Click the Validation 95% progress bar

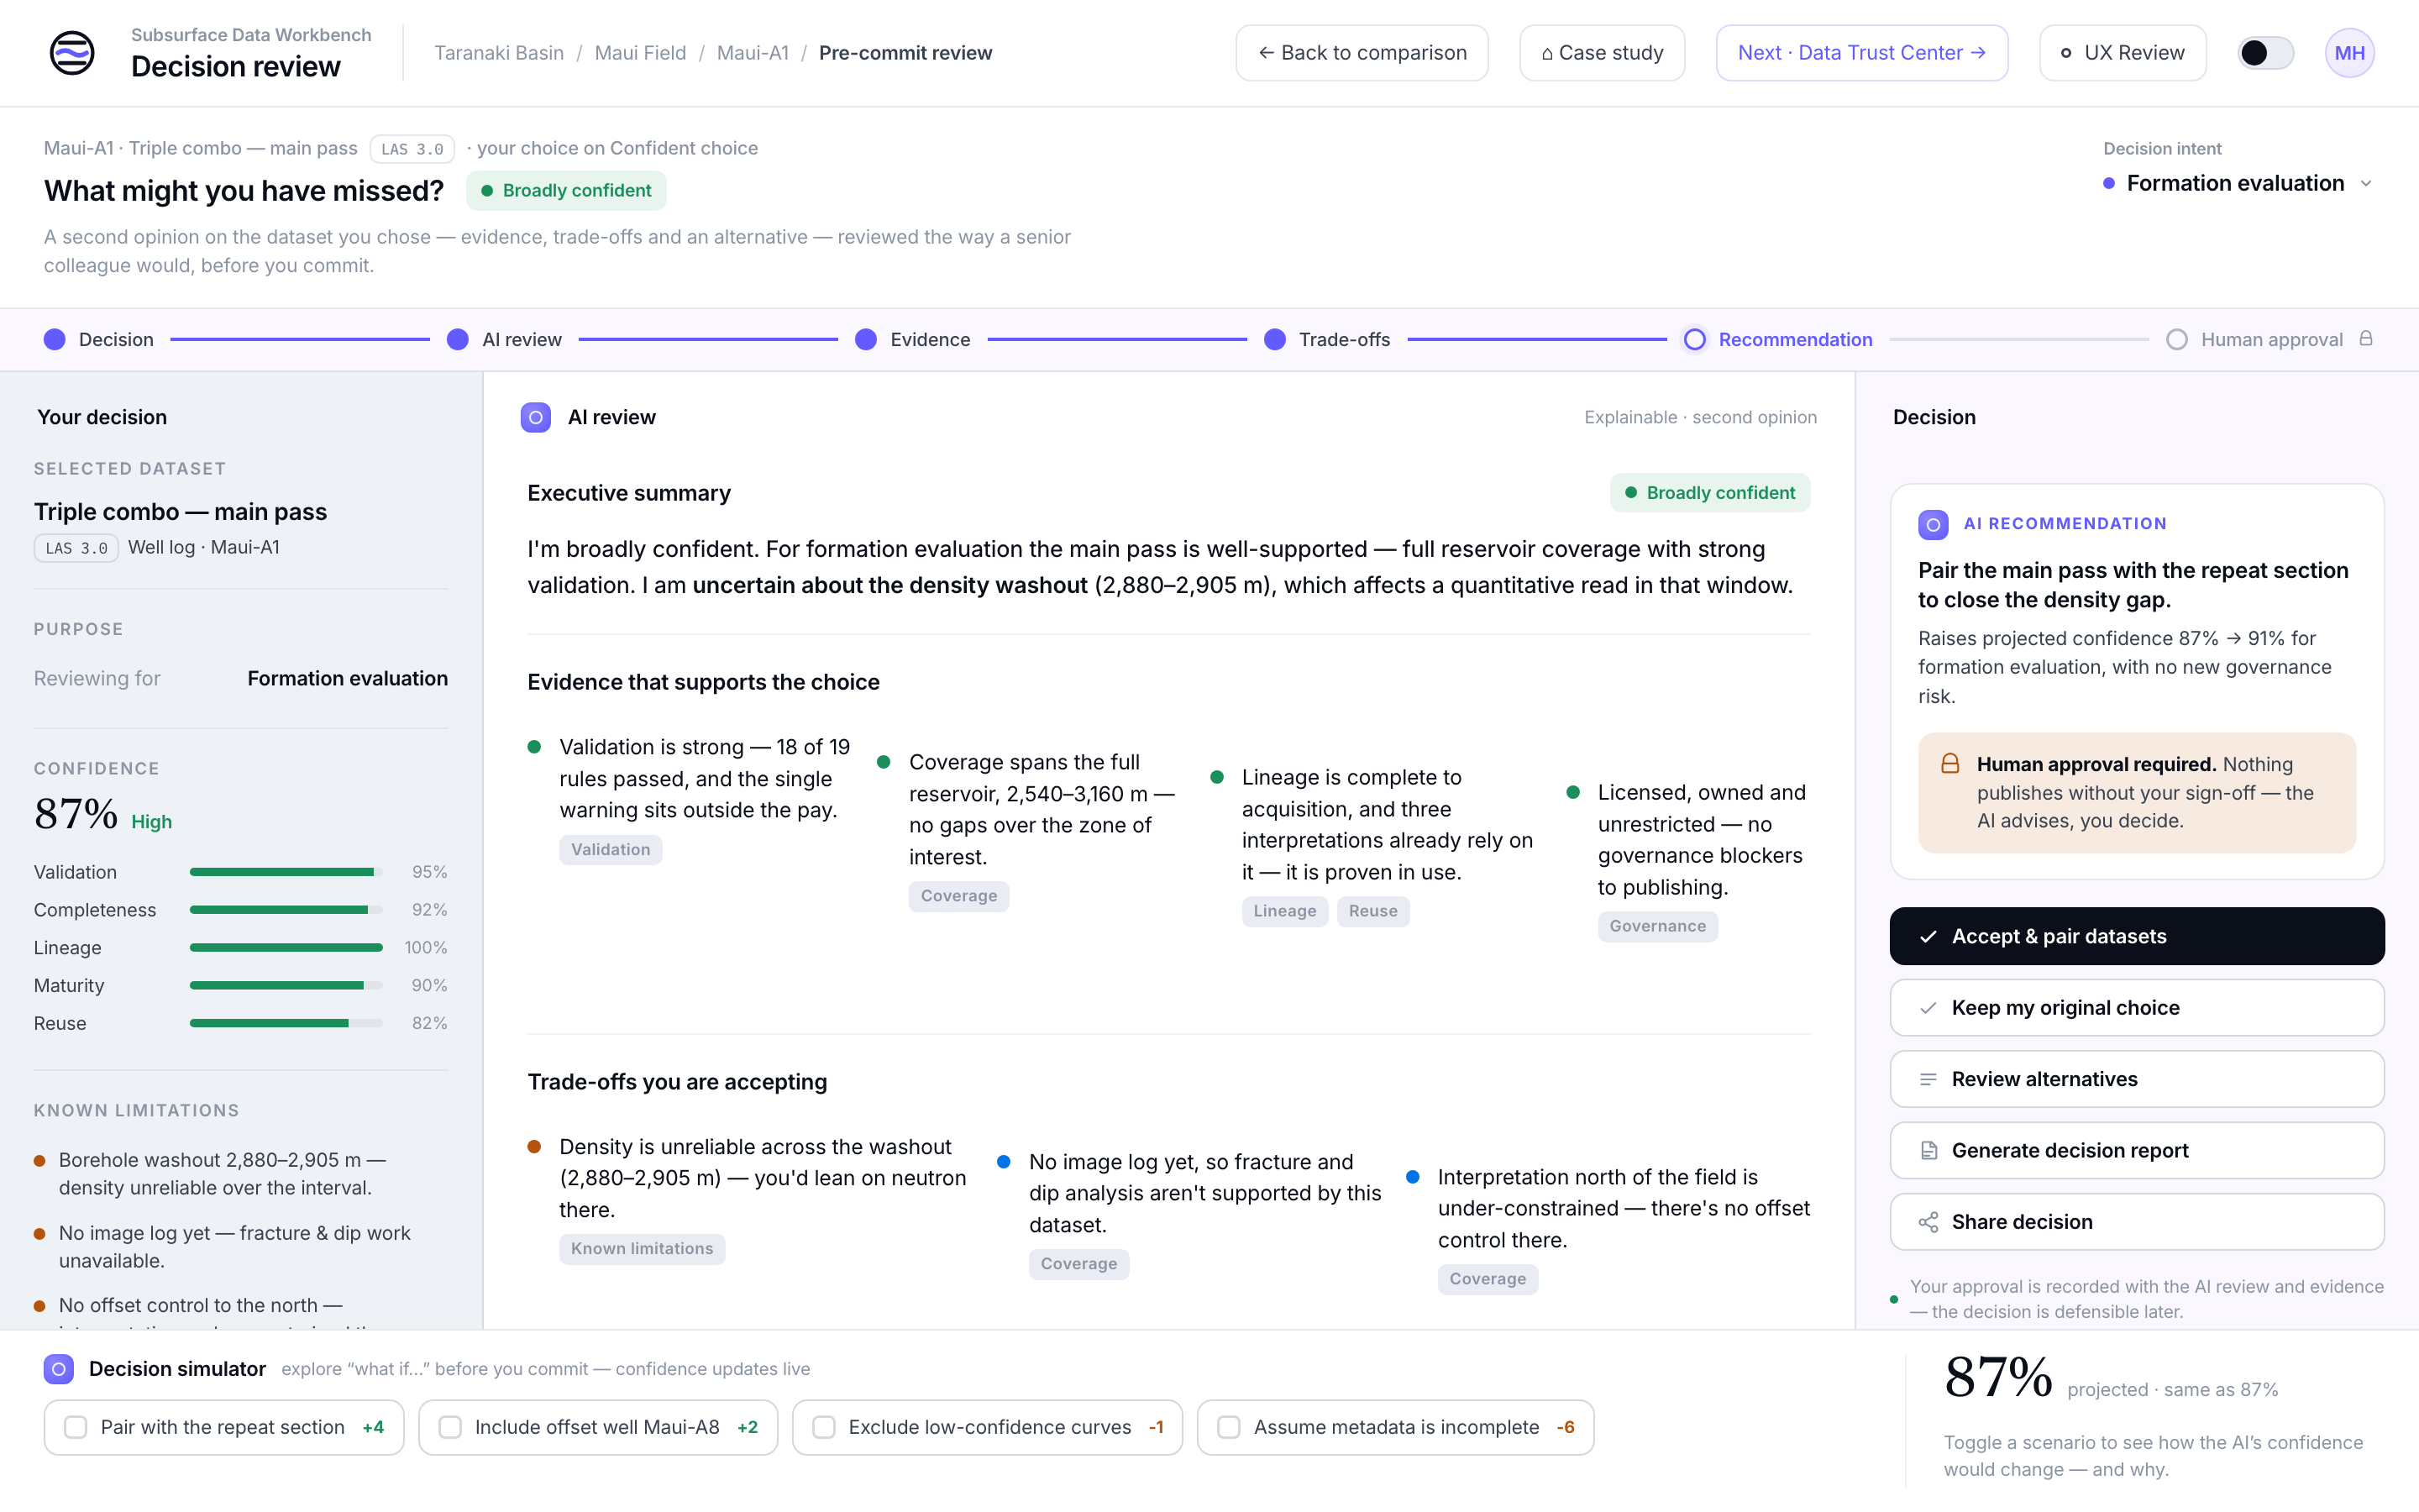286,873
